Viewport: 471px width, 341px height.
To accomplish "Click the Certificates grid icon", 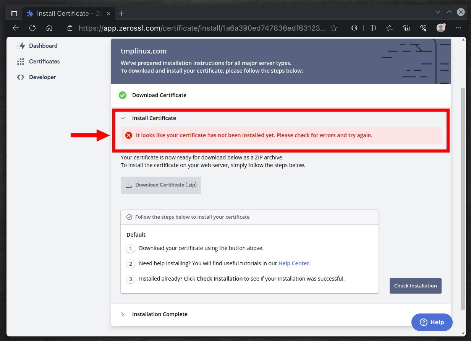I will tap(21, 62).
